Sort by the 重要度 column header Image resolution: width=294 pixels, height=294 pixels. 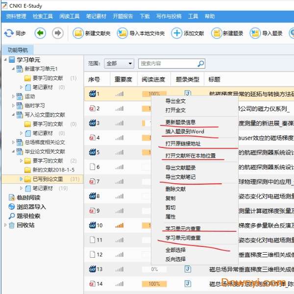(x=124, y=79)
